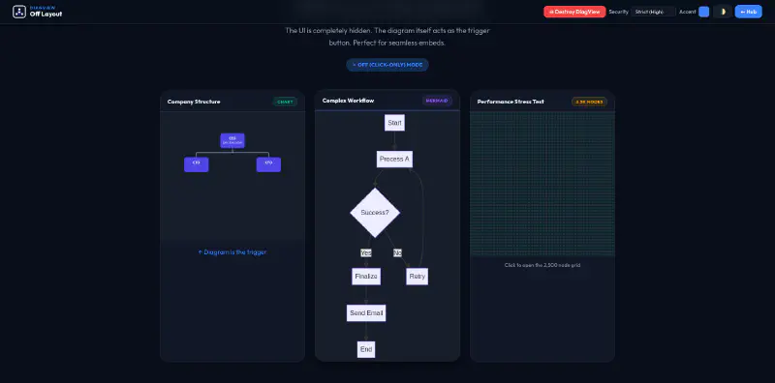Open the Security level dropdown
Screen dimensions: 775x383
point(653,12)
